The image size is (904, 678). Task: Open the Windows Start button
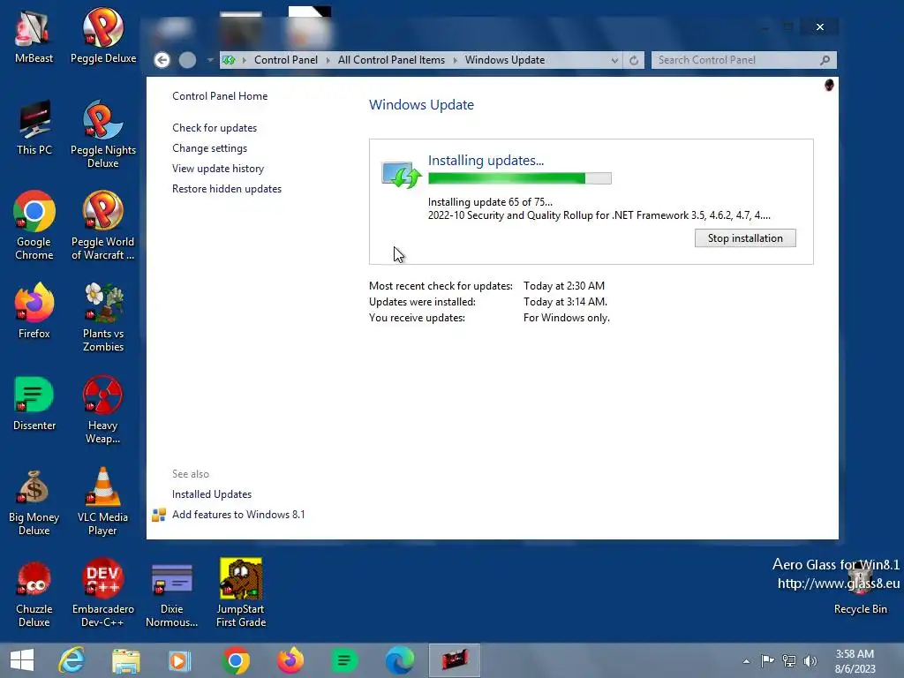(22, 660)
